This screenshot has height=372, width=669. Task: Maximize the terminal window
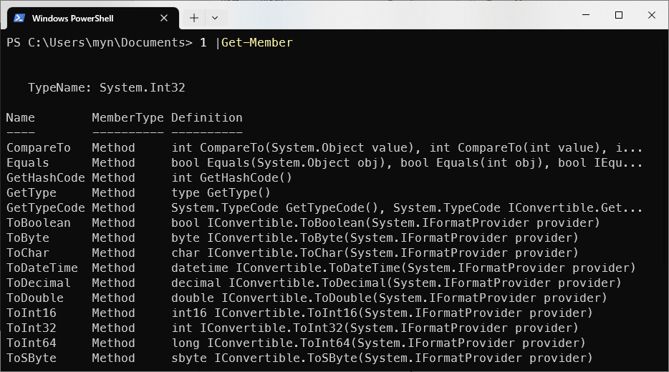(x=619, y=15)
